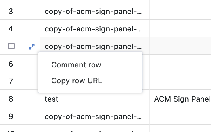Click the empty second-column cell in row 4
This screenshot has height=132, width=211.
(x=180, y=28)
